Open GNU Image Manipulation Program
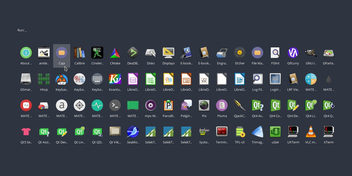 pyautogui.click(x=311, y=56)
